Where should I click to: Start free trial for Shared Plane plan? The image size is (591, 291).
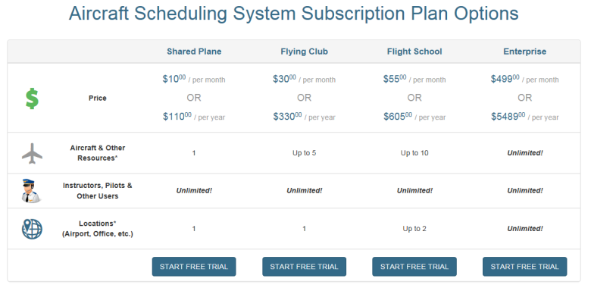point(194,267)
